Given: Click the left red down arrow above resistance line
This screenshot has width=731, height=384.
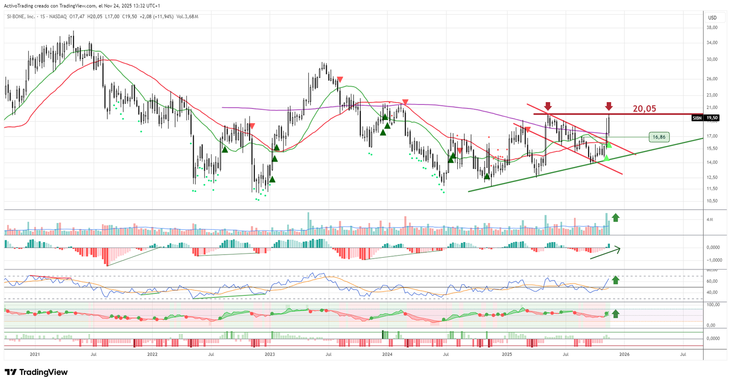Looking at the screenshot, I should tap(548, 106).
